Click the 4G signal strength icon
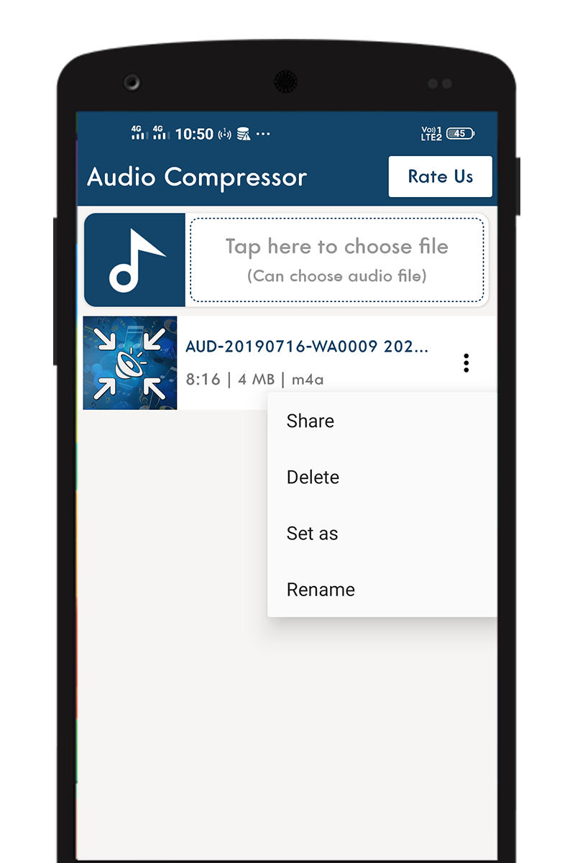The height and width of the screenshot is (863, 575). coord(138,133)
